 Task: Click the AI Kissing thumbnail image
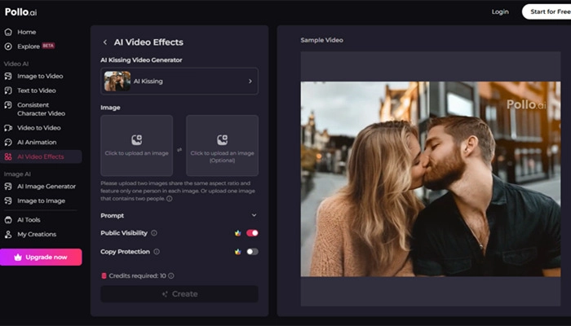117,81
